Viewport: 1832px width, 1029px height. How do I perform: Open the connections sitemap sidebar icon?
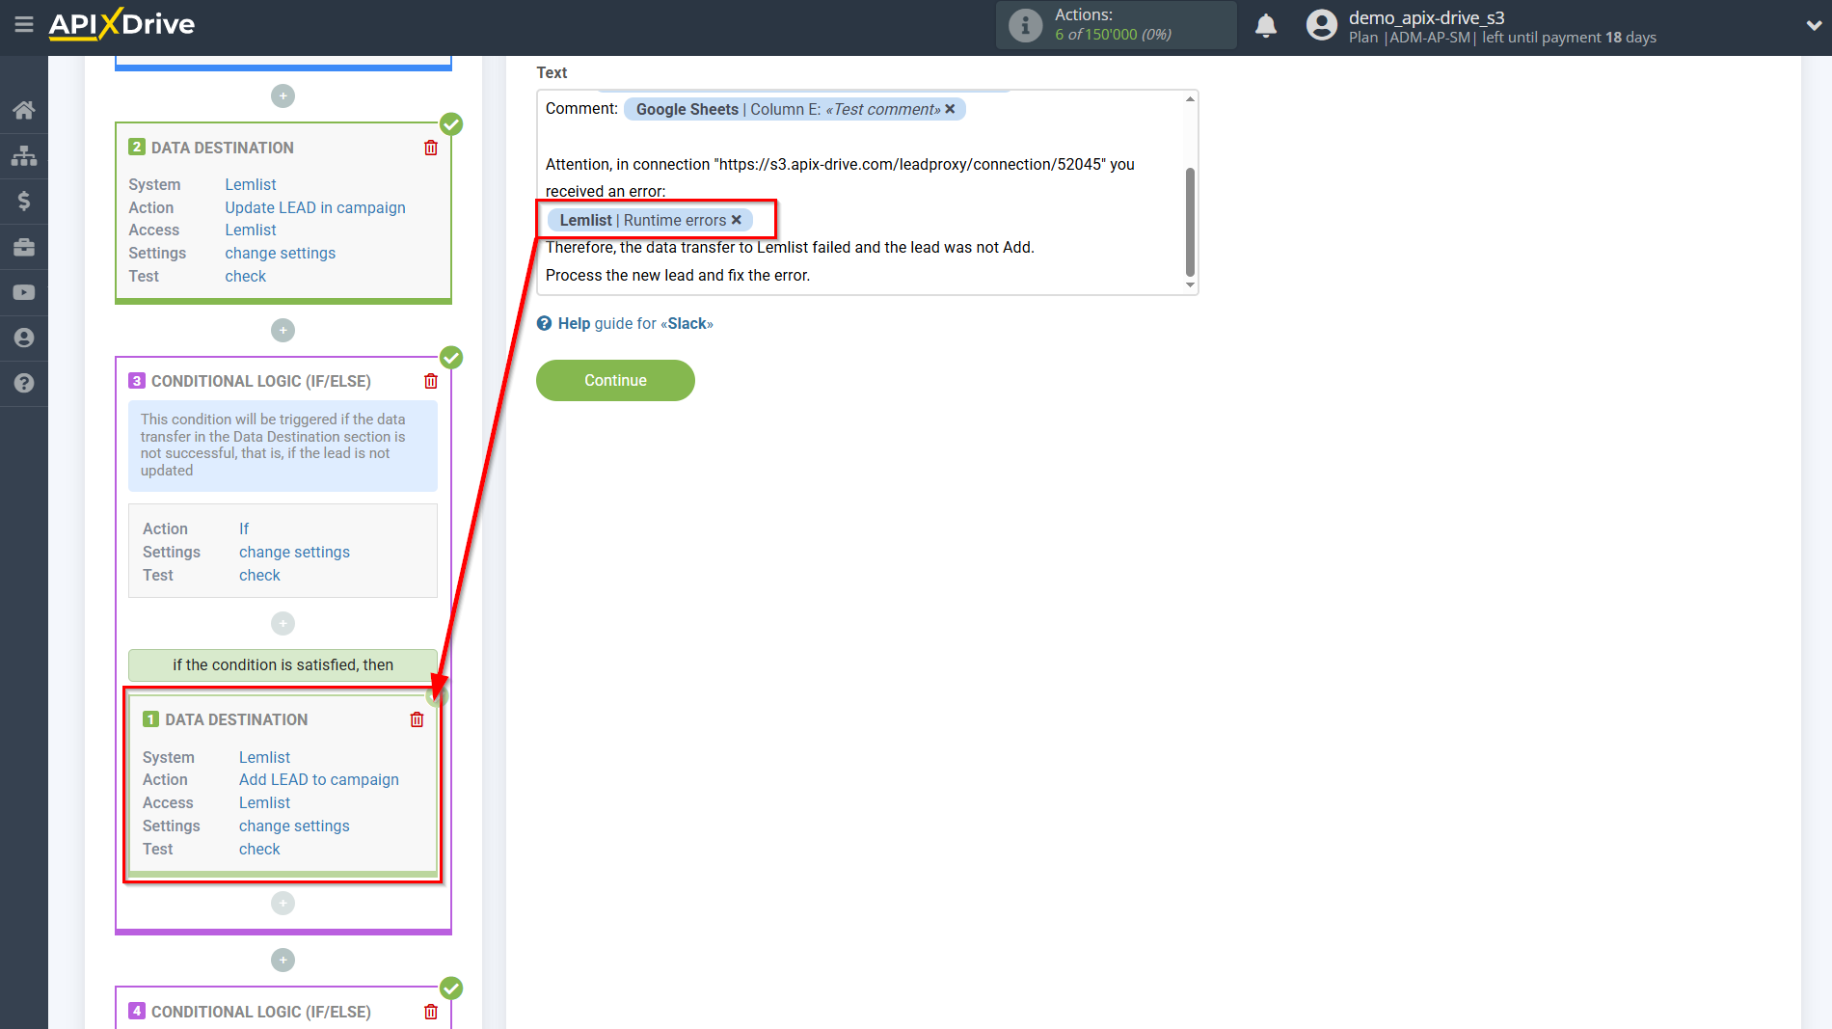24,155
